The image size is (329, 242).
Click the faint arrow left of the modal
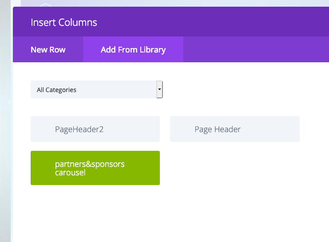coord(9,102)
